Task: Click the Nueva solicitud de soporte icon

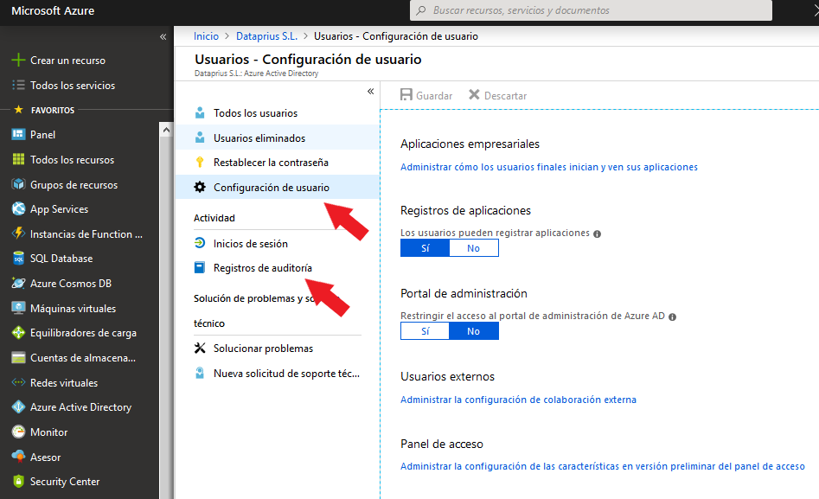Action: click(200, 373)
